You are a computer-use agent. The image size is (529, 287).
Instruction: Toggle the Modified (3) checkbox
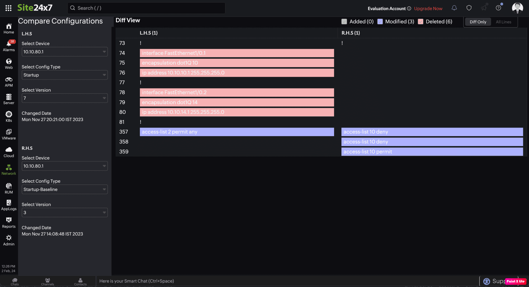coord(380,22)
